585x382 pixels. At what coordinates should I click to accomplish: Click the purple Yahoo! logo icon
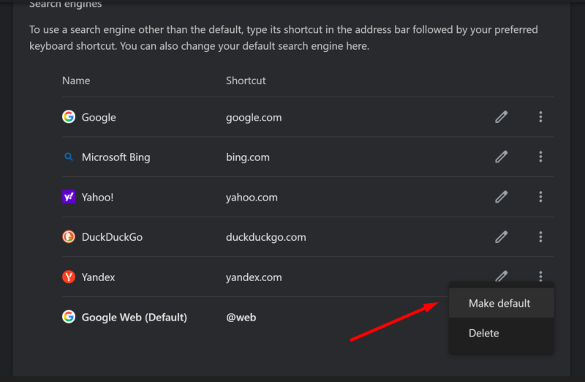click(69, 197)
